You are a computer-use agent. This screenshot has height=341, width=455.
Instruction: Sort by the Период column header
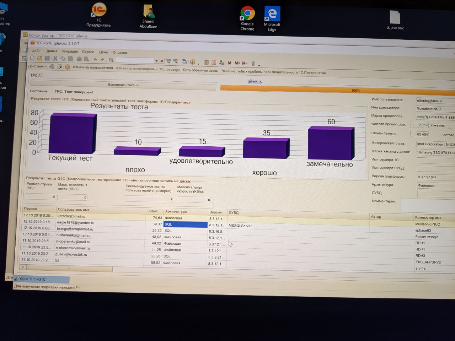pyautogui.click(x=39, y=209)
